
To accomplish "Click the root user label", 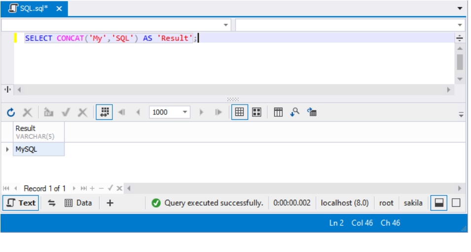I will 386,203.
